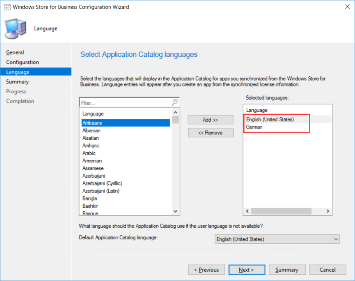
Task: Cancel the configuration wizard
Action: coord(327,270)
